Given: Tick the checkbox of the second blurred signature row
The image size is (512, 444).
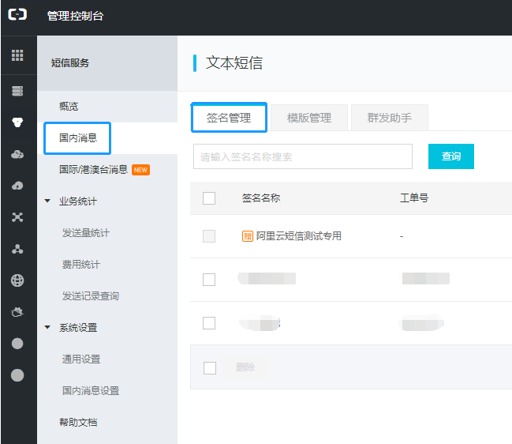Looking at the screenshot, I should 209,323.
